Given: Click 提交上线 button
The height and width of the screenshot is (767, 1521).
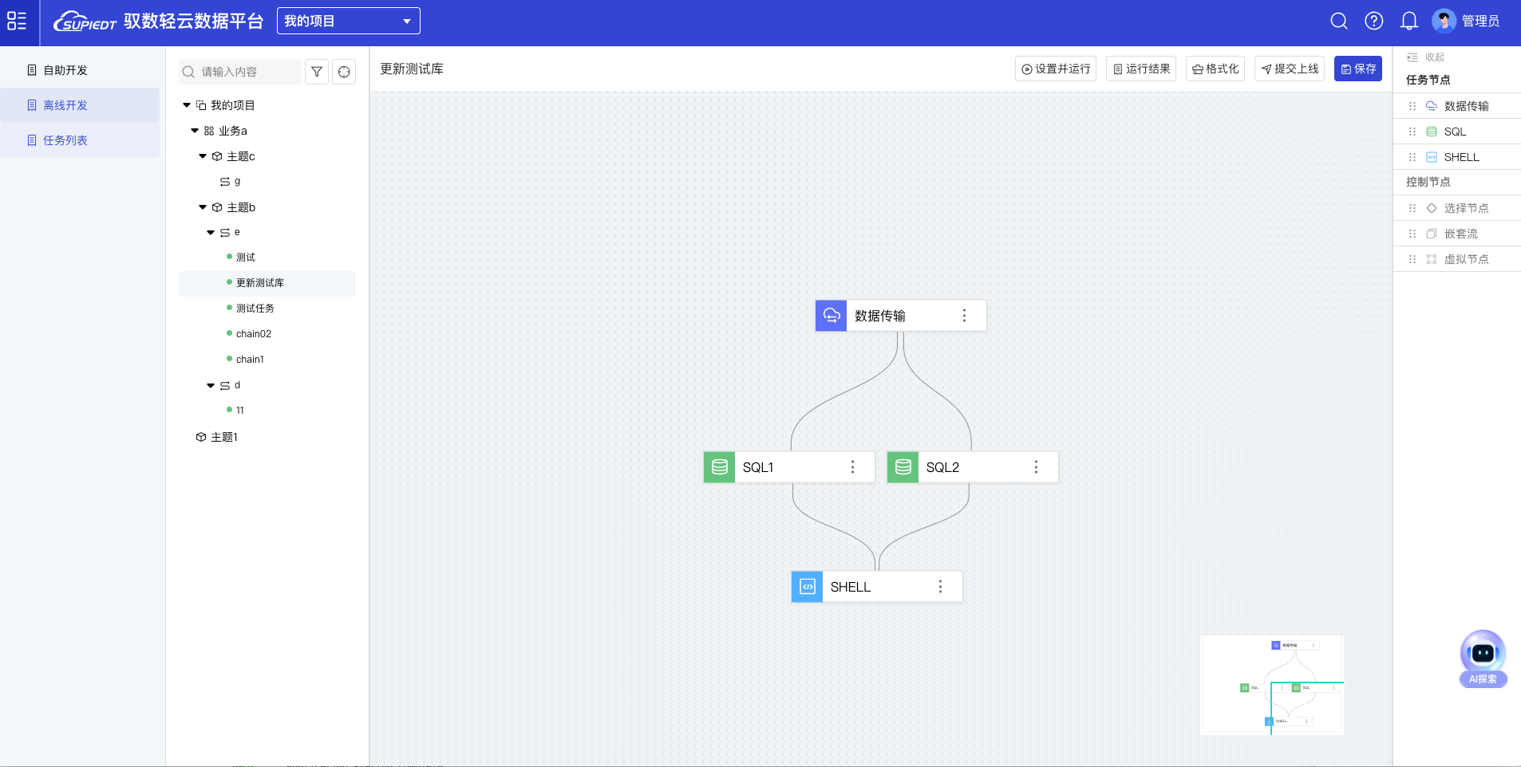Looking at the screenshot, I should 1290,69.
